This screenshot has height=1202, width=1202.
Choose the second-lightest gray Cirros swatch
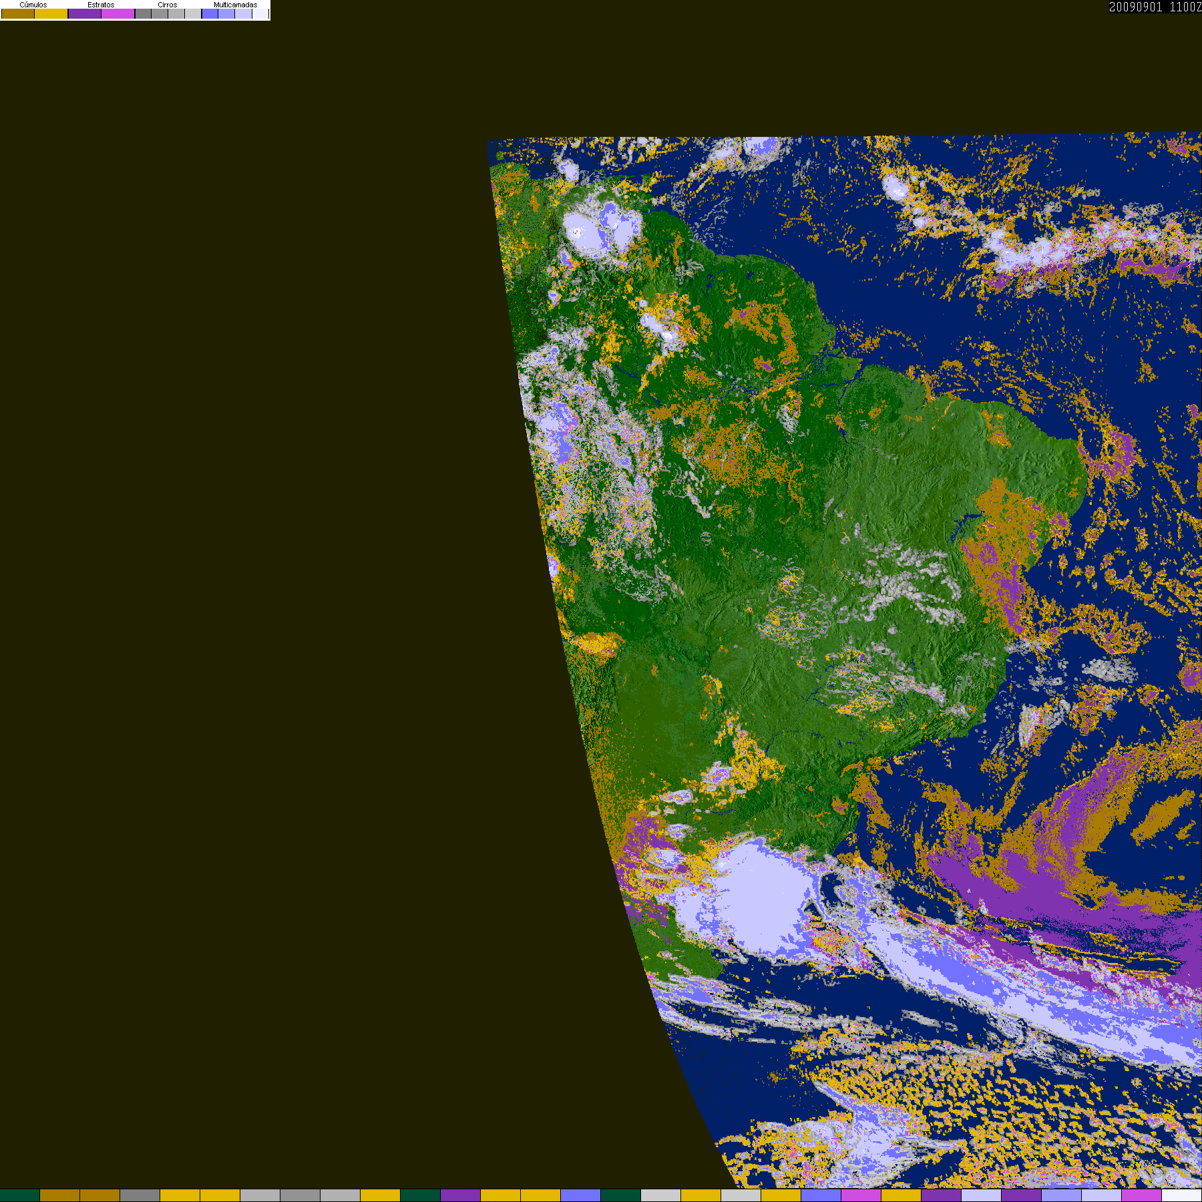(176, 13)
